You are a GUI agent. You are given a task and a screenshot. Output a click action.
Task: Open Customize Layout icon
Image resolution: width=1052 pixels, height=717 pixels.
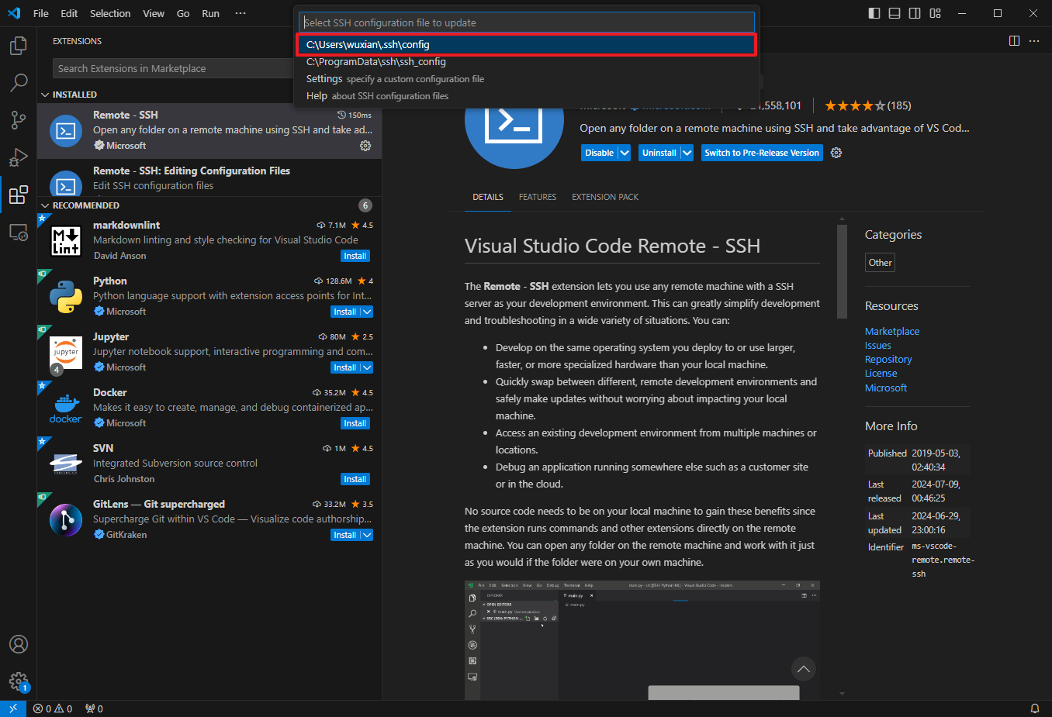coord(935,13)
